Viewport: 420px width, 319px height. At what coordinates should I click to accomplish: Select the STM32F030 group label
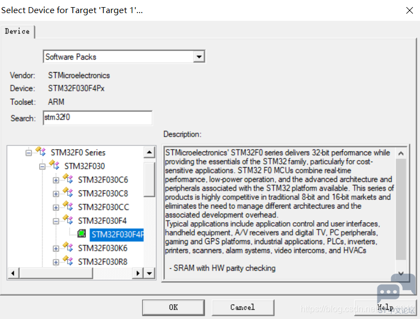(85, 166)
